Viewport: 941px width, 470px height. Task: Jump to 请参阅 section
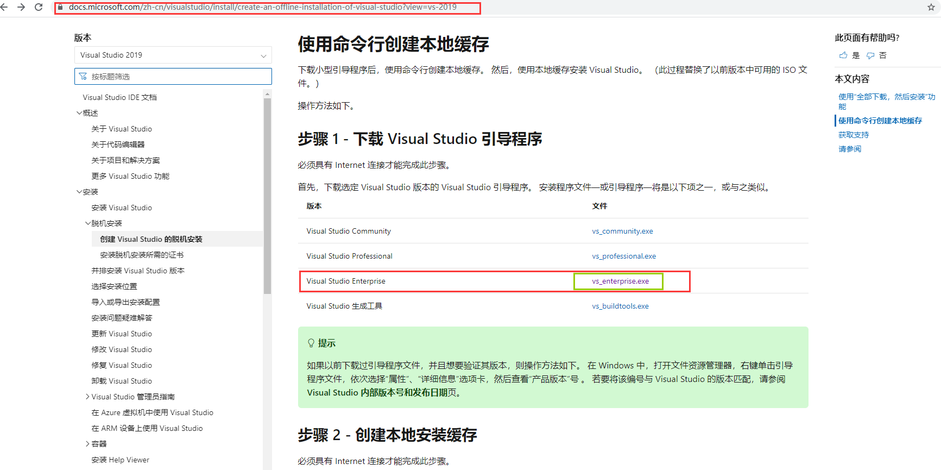[850, 149]
